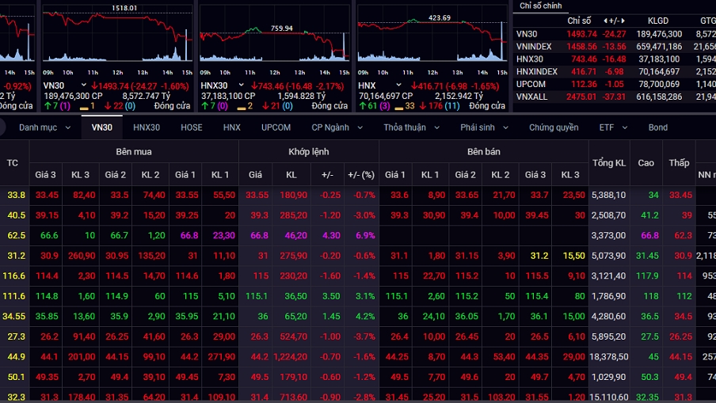Select the Chỉ số chính panel tab
This screenshot has width=716, height=403.
click(541, 6)
